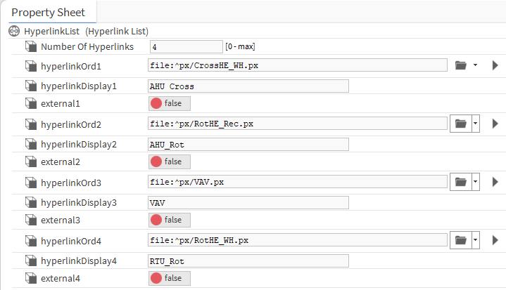This screenshot has height=290, width=506.
Task: Toggle the external3 false value
Action: click(x=169, y=220)
